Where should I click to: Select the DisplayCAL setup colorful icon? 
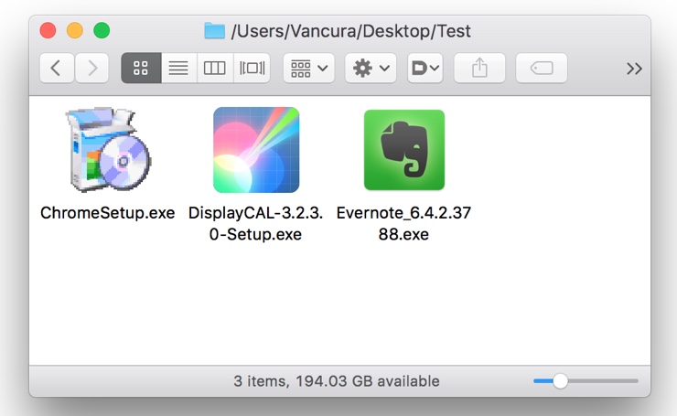(x=256, y=150)
